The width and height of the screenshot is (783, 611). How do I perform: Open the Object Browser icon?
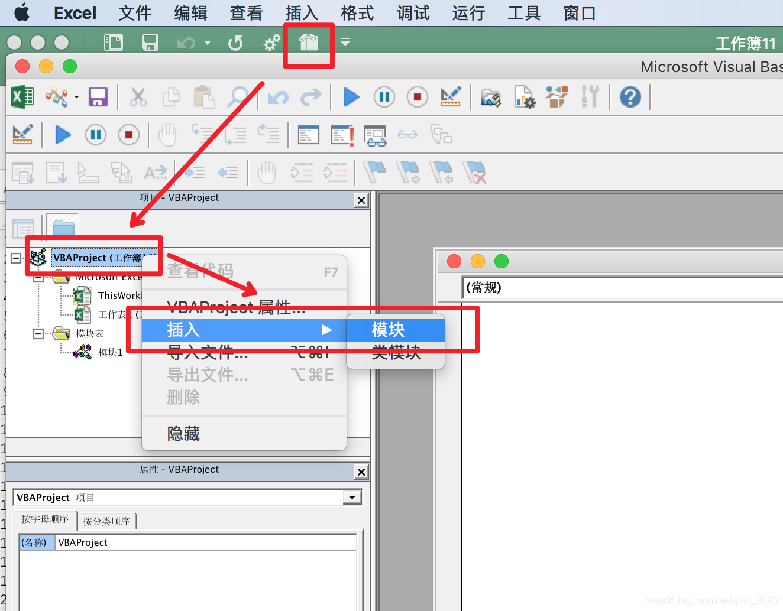(556, 97)
